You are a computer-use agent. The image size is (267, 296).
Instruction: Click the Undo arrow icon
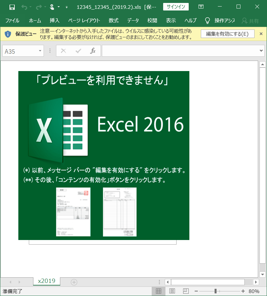tap(24, 7)
